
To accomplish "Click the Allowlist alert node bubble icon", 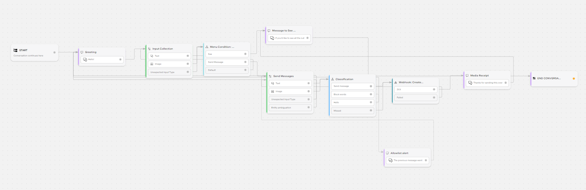I will tap(387, 153).
